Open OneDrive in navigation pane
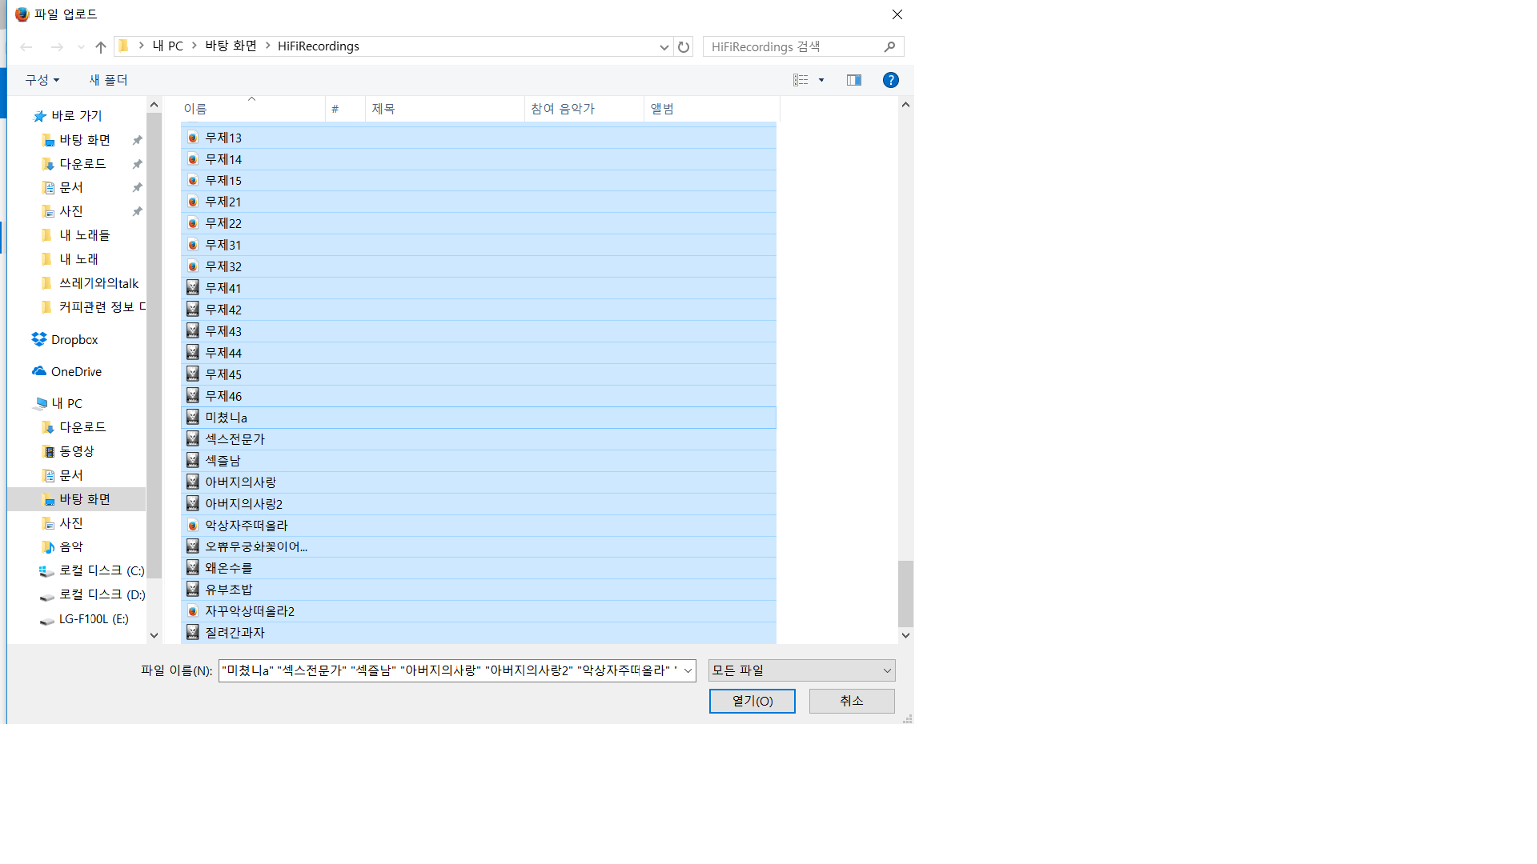 tap(75, 372)
